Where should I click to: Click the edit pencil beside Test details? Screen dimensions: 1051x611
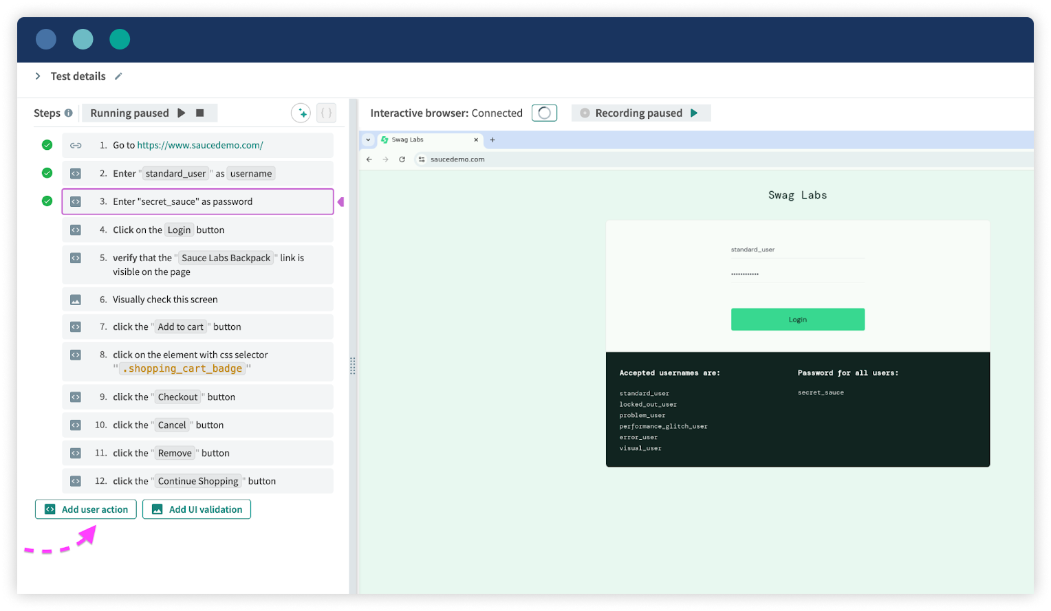(118, 76)
